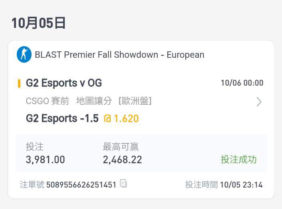Click the green 投注成功 status
This screenshot has height=209, width=282.
pos(238,159)
